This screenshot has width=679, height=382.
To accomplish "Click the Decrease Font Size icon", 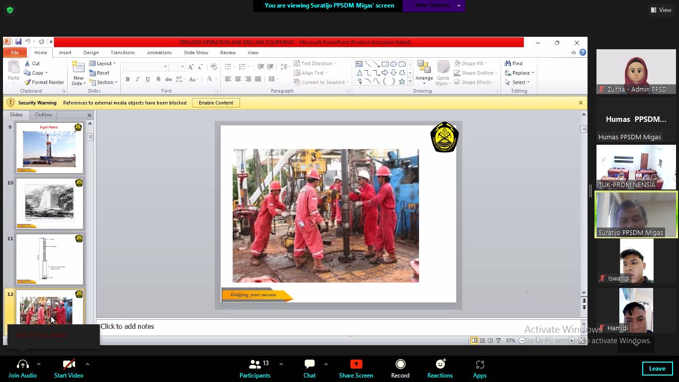I will [200, 66].
